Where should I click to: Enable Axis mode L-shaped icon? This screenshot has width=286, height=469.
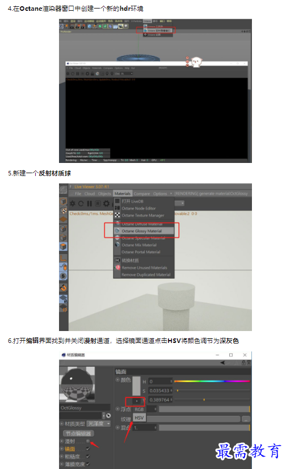tap(64, 258)
